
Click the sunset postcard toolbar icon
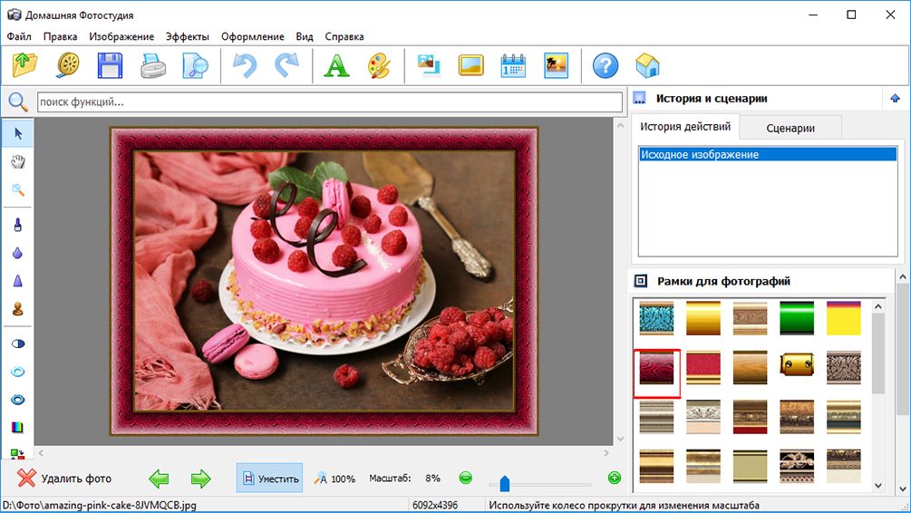pyautogui.click(x=556, y=65)
